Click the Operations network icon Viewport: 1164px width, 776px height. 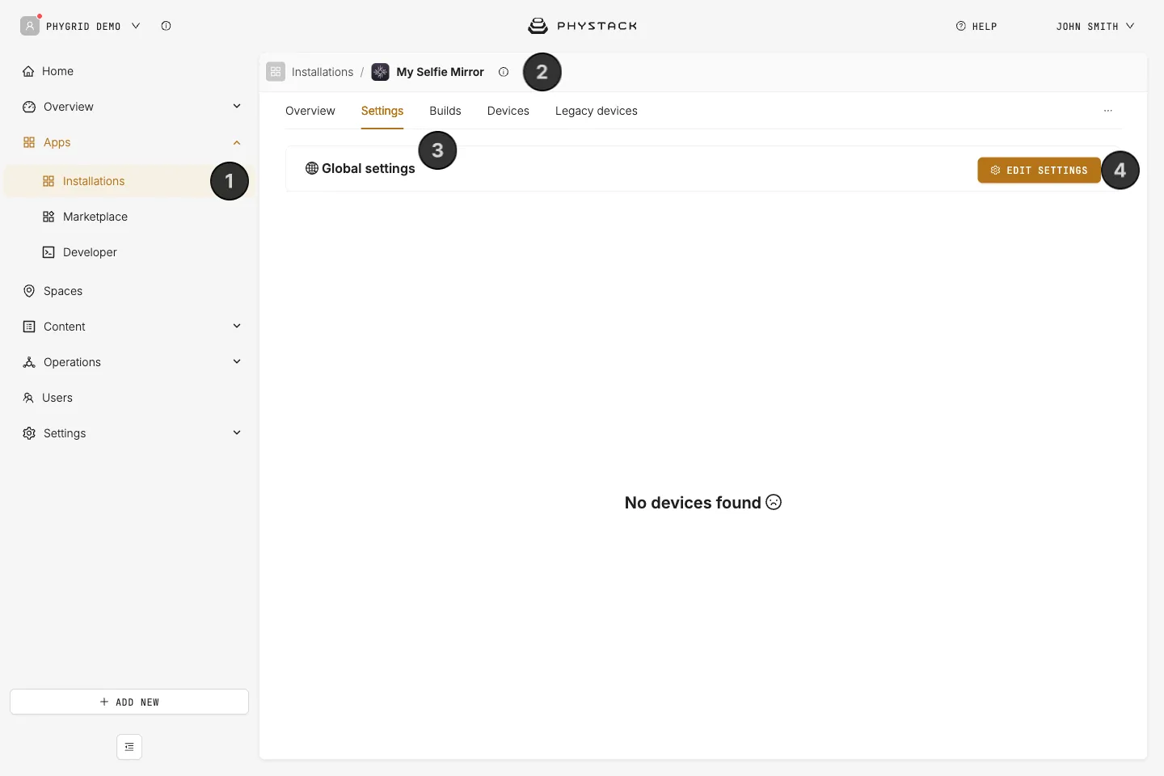pyautogui.click(x=29, y=362)
